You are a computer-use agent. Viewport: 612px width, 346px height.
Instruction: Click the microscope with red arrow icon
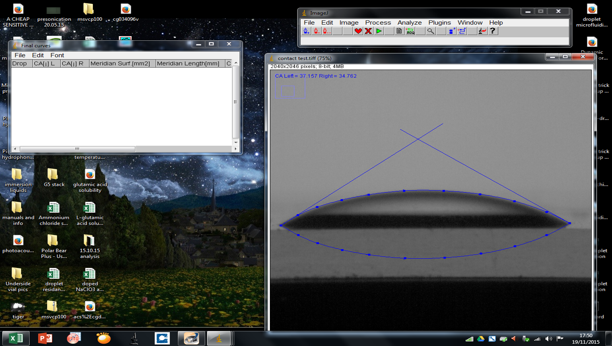pos(482,31)
